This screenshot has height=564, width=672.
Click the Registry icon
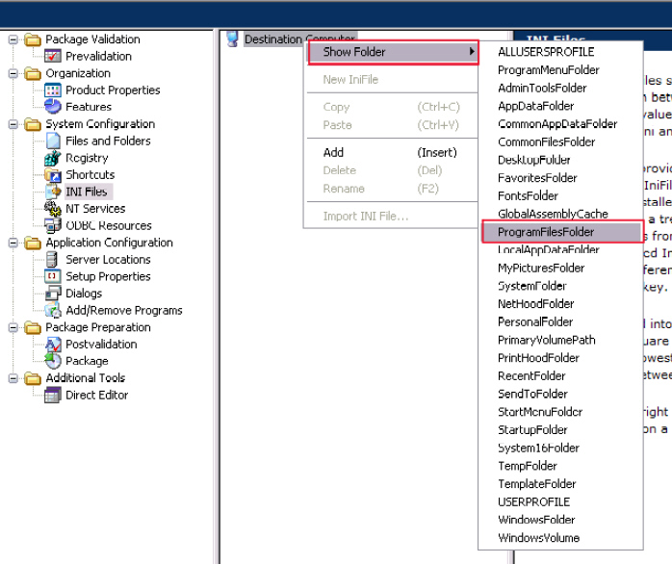53,158
